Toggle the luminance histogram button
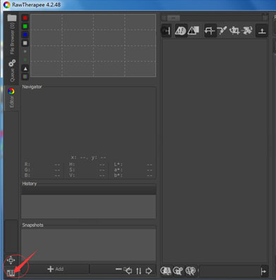Screen dimensions: 276x280 [x=25, y=43]
